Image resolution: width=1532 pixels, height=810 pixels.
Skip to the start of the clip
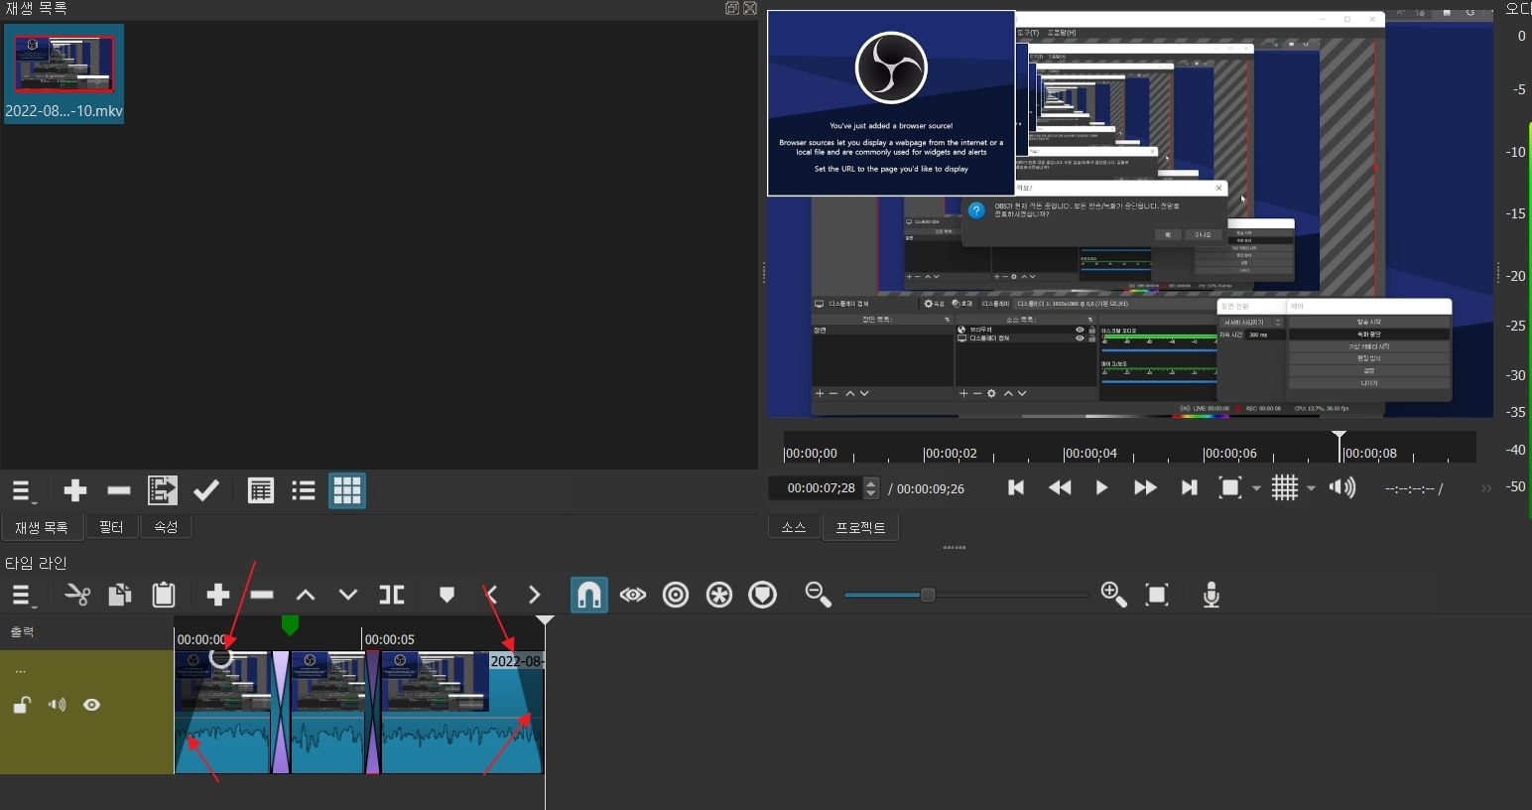point(1016,487)
